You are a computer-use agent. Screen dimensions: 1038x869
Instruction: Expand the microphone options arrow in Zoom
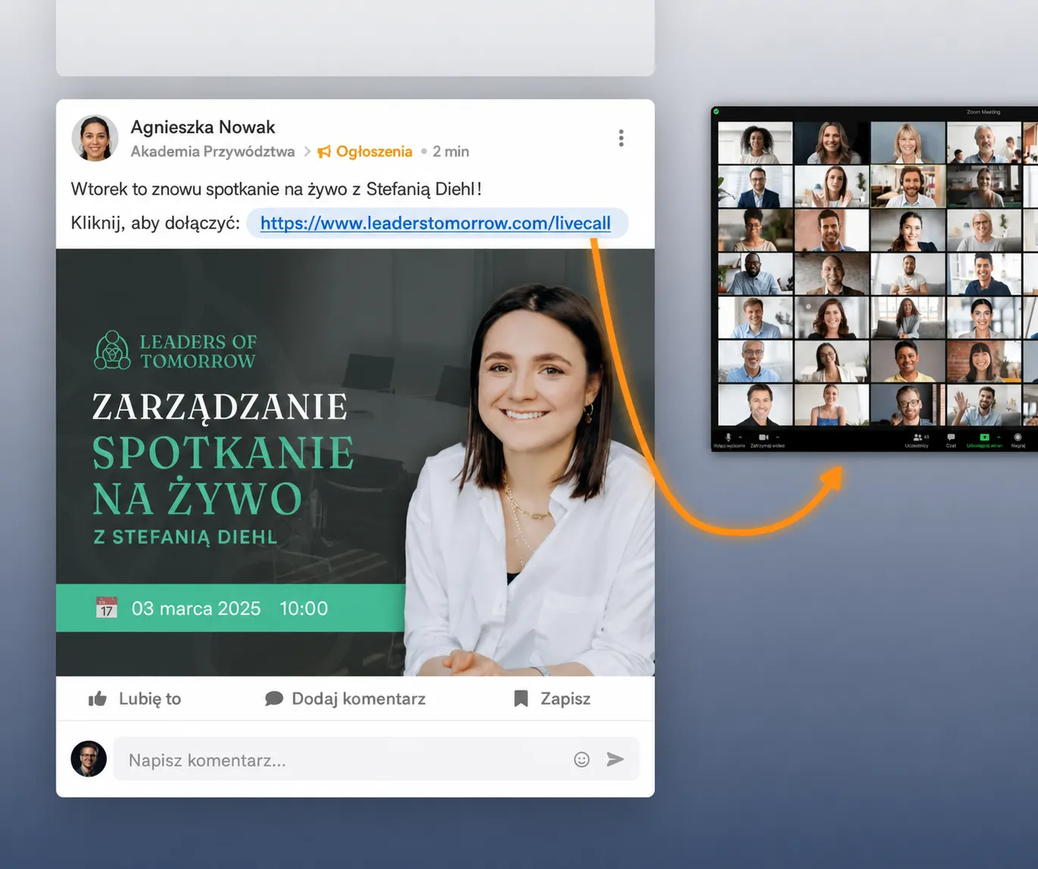[740, 437]
